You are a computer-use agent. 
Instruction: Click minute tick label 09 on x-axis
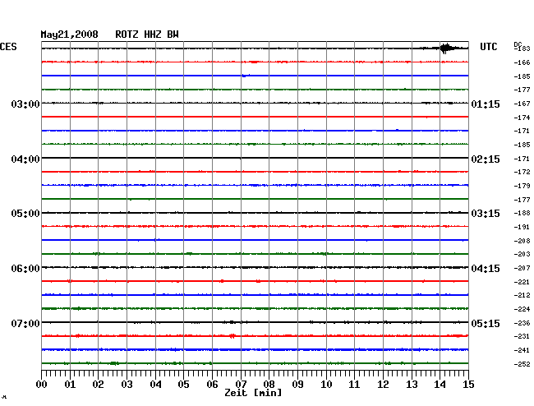[297, 385]
